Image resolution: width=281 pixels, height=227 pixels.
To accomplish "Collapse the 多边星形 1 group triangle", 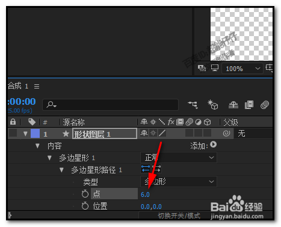I will [49, 158].
